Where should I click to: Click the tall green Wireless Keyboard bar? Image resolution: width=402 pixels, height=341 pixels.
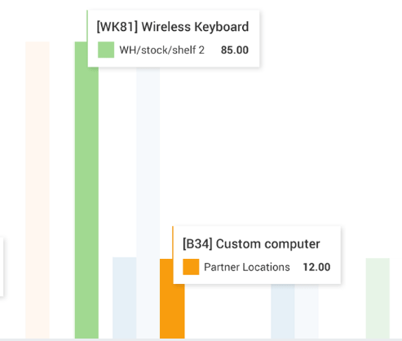(x=86, y=190)
